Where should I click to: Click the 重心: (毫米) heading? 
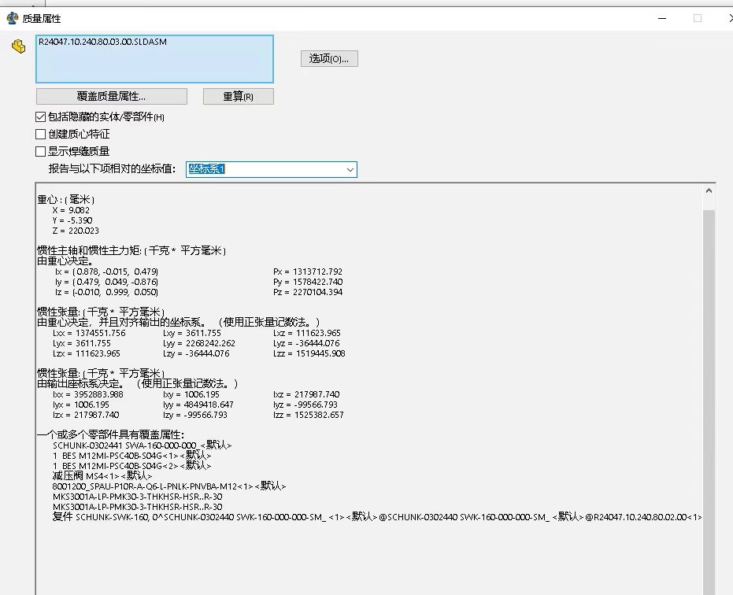66,200
